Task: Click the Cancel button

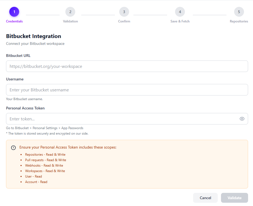Action: [x=205, y=198]
